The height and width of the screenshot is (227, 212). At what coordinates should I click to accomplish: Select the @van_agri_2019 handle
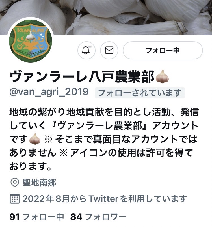pyautogui.click(x=49, y=92)
